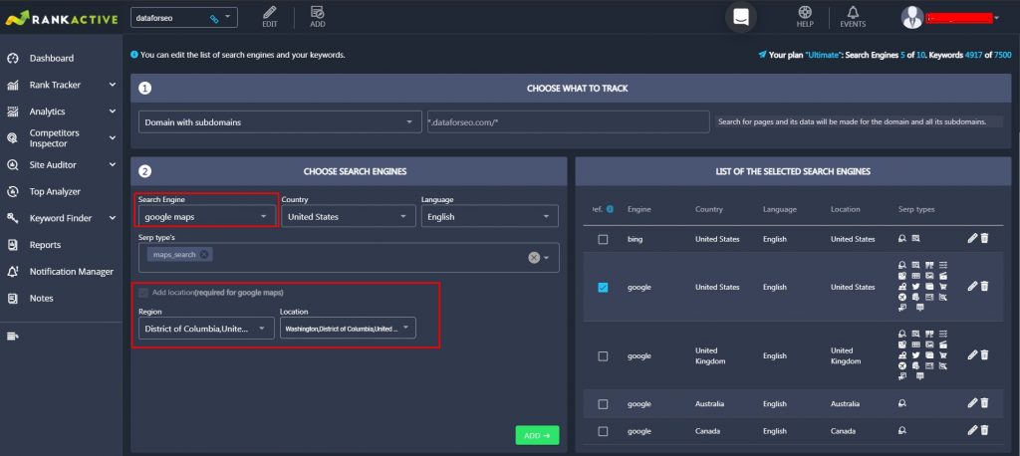
Task: Open Notification Manager from the sidebar
Action: pos(72,272)
